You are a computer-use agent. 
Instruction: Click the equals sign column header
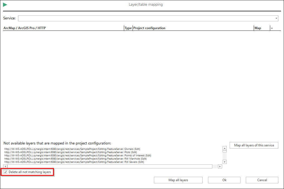[275, 28]
